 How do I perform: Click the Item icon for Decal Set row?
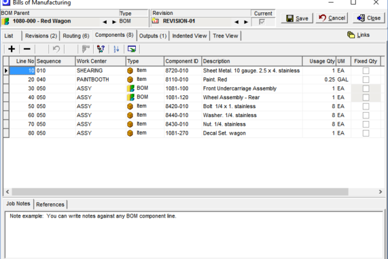pyautogui.click(x=130, y=133)
